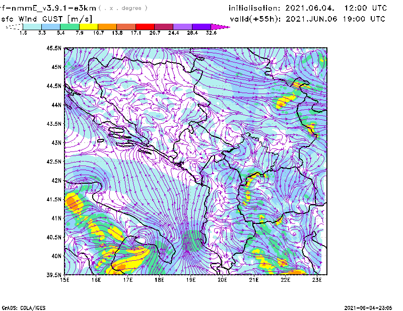Click the legend value '20.7'
Image resolution: width=403 pixels, height=311 pixels.
click(x=155, y=33)
